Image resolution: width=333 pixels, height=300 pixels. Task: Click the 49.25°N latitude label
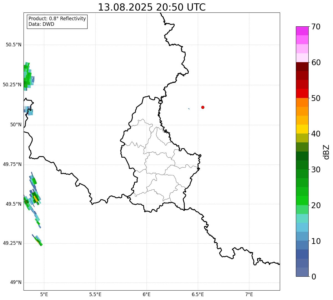click(12, 243)
